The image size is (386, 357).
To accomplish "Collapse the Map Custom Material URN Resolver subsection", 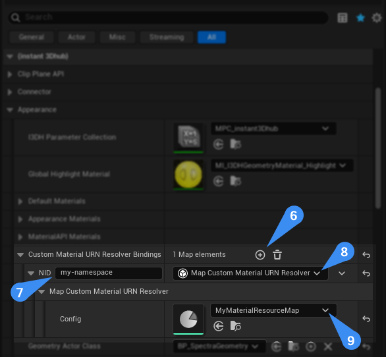I will 41,292.
